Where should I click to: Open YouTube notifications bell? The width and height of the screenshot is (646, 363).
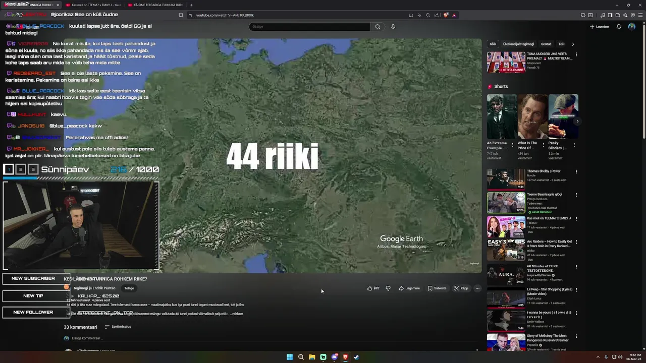tap(619, 27)
